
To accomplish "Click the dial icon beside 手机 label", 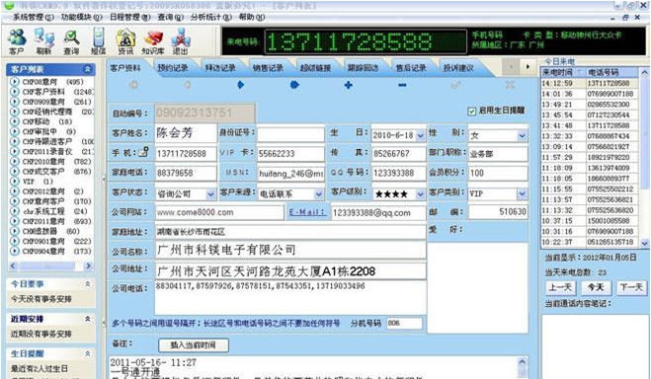I will click(x=143, y=152).
